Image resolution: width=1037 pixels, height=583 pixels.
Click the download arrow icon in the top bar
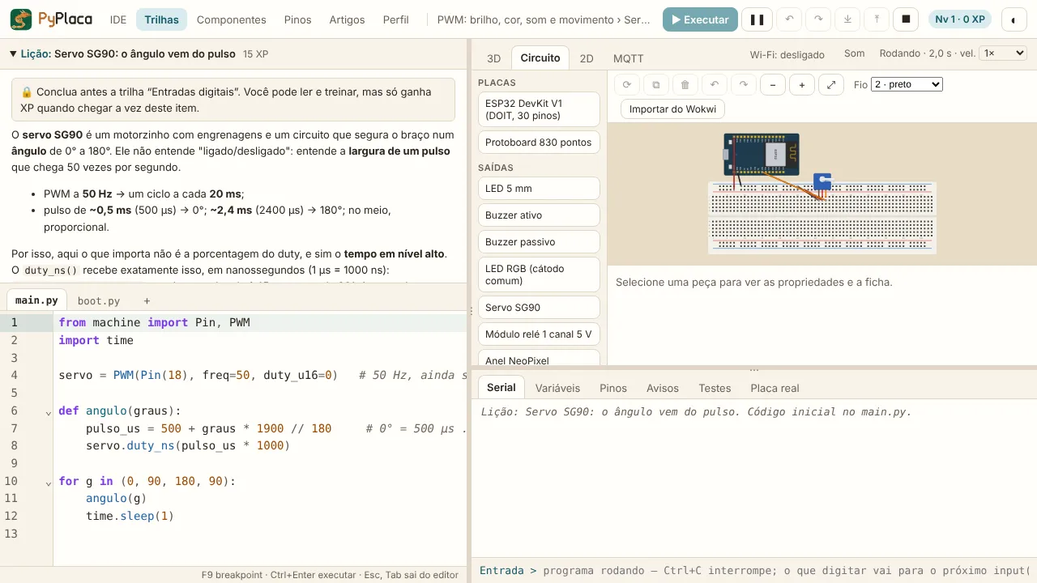point(847,19)
